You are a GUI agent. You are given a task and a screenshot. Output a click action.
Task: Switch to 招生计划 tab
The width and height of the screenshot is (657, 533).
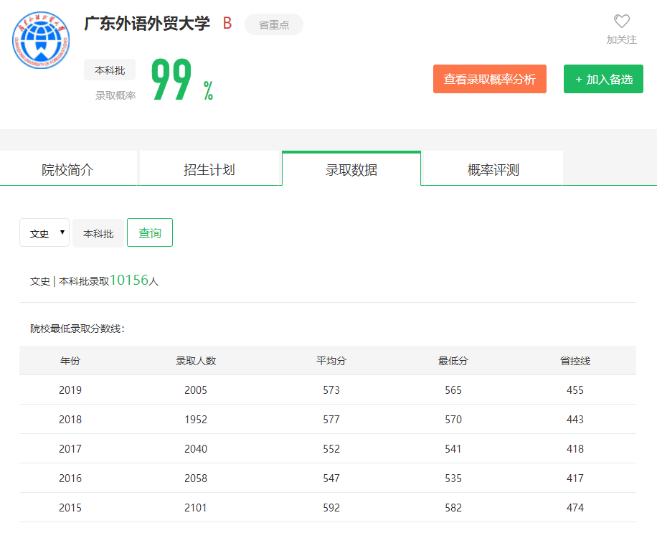click(x=209, y=169)
